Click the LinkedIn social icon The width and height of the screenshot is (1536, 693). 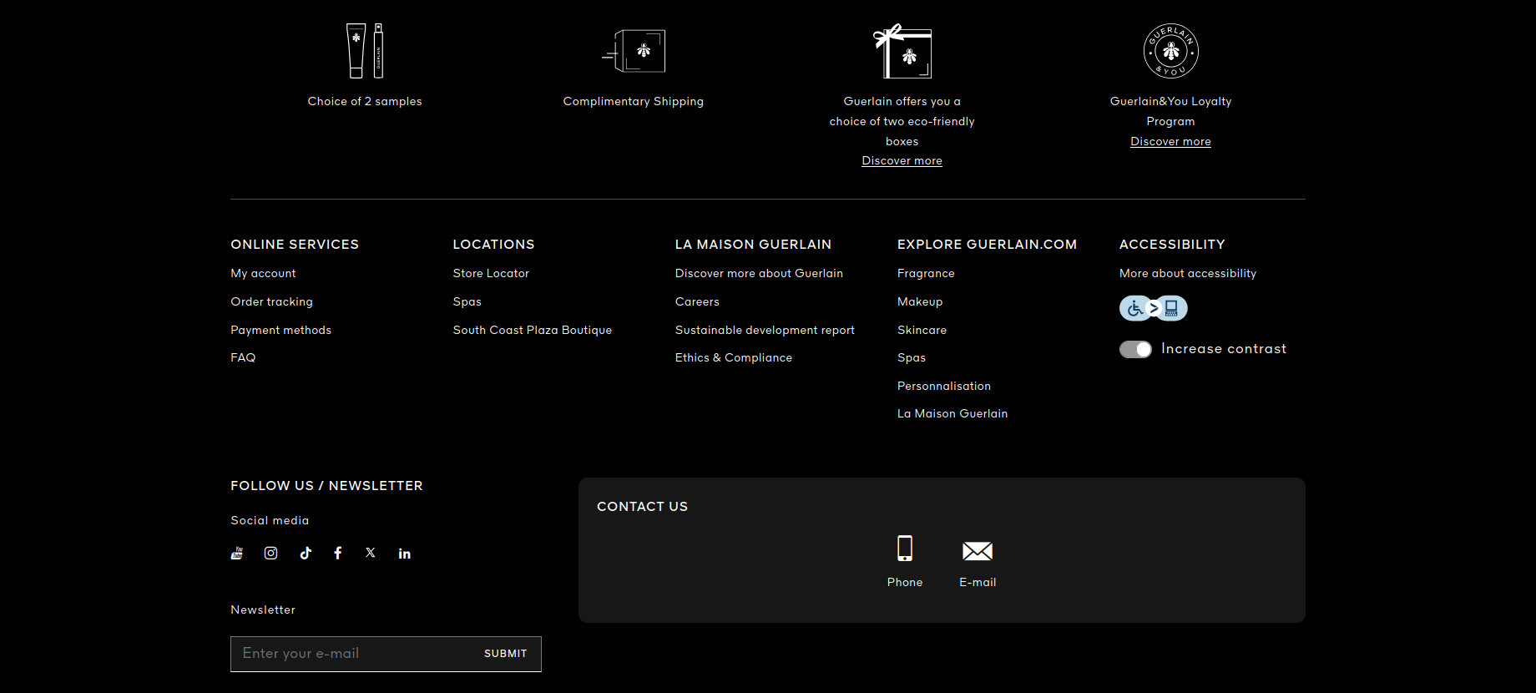click(405, 554)
